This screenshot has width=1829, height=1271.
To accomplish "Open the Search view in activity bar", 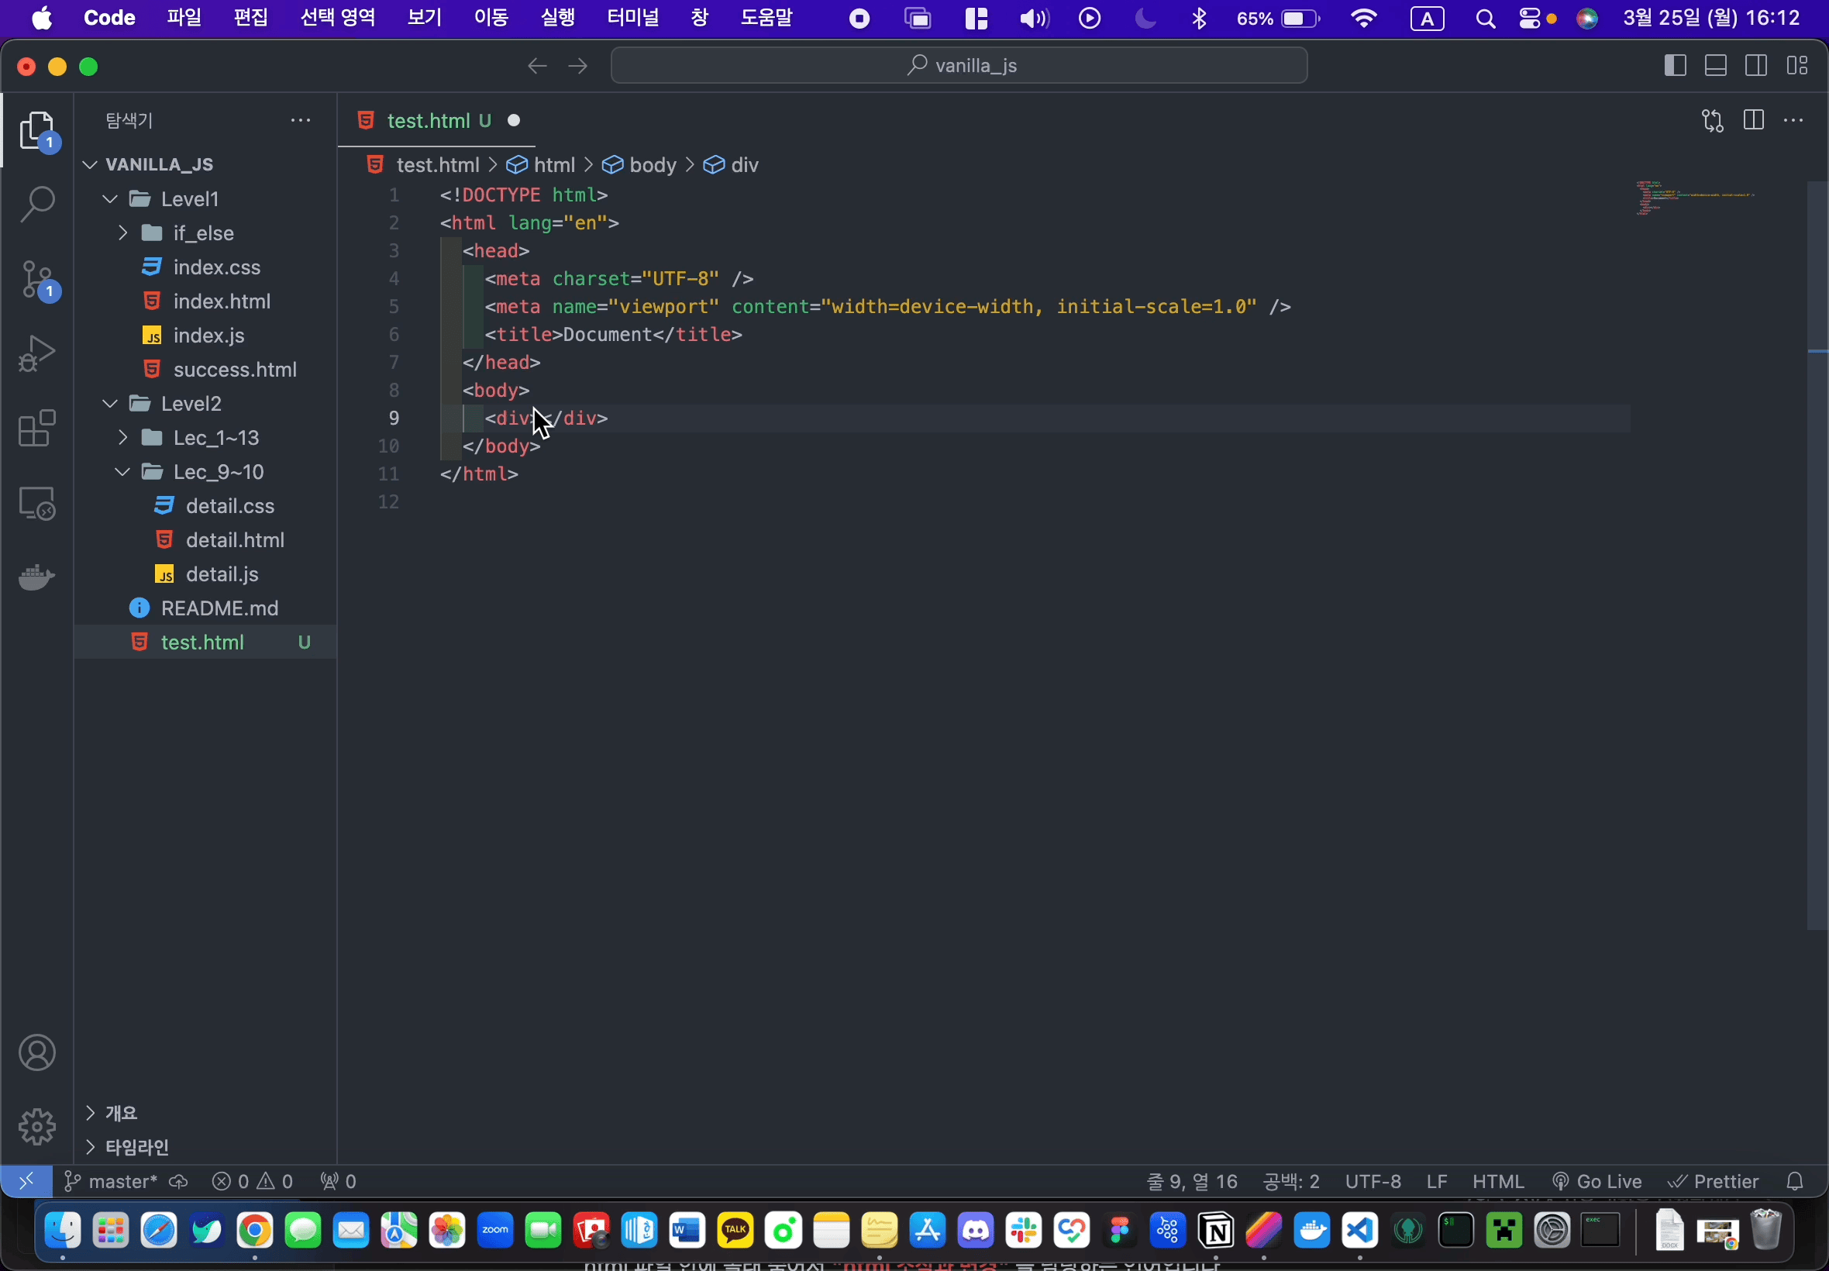I will coord(36,205).
